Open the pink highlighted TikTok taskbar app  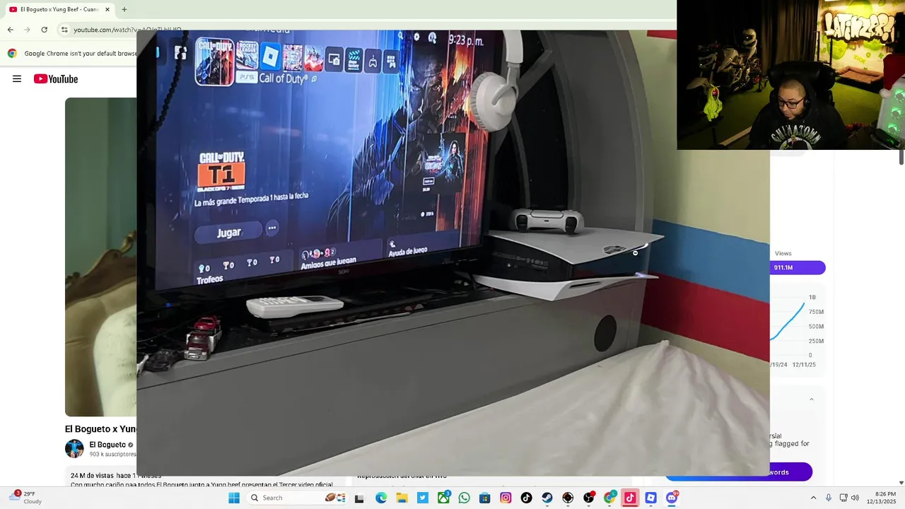pos(630,498)
